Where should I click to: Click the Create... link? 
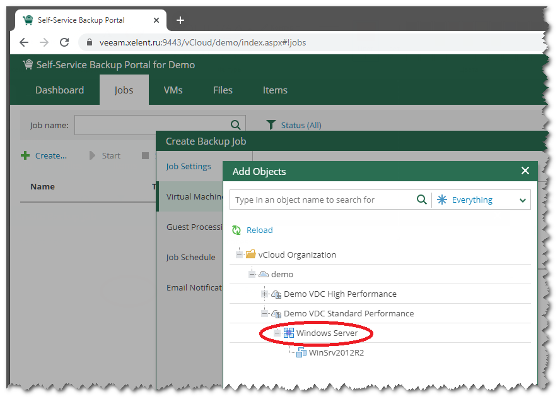click(51, 155)
